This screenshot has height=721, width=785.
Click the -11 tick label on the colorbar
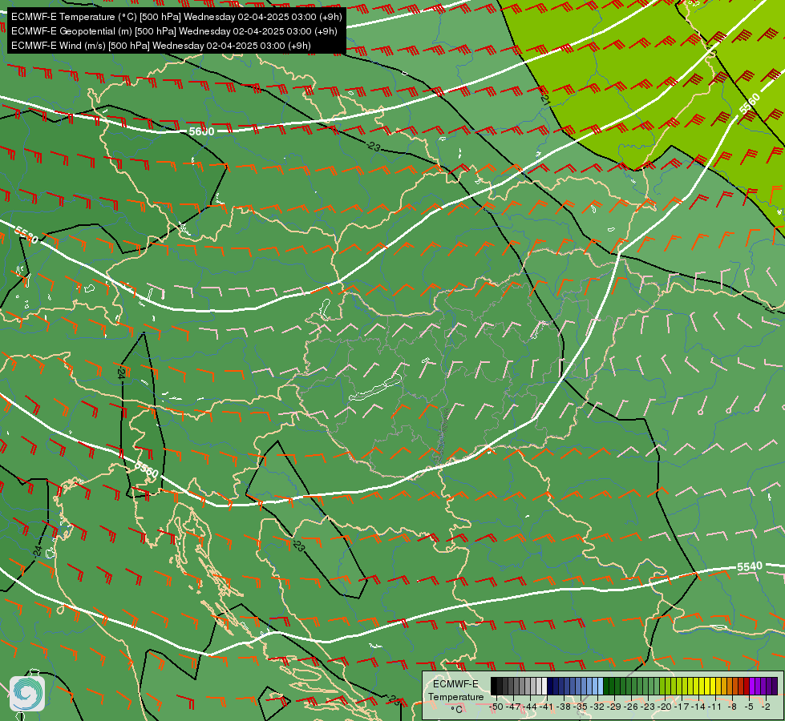pyautogui.click(x=716, y=707)
